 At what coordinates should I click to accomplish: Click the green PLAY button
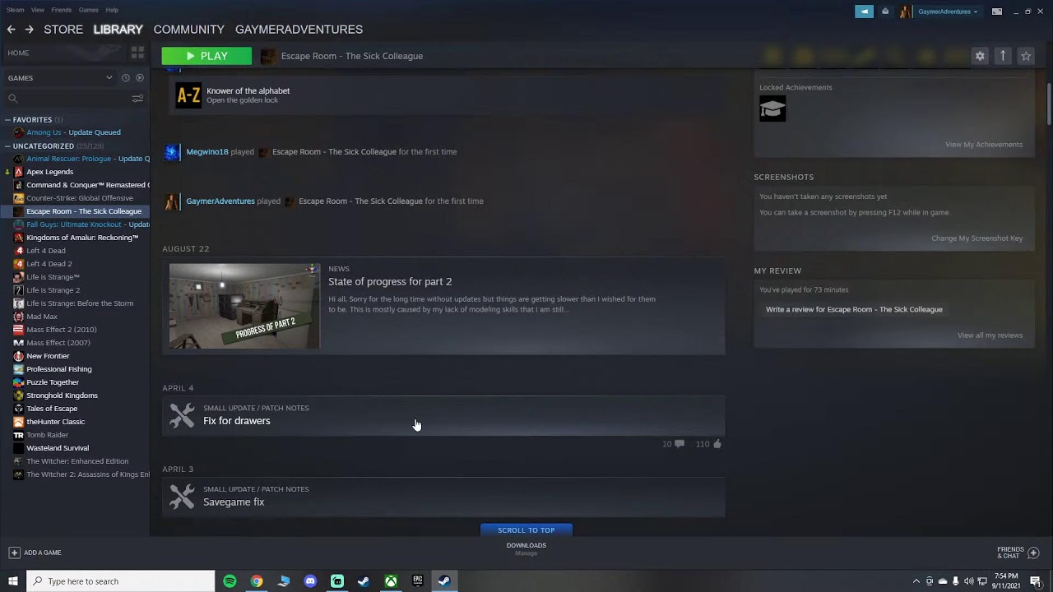click(206, 56)
